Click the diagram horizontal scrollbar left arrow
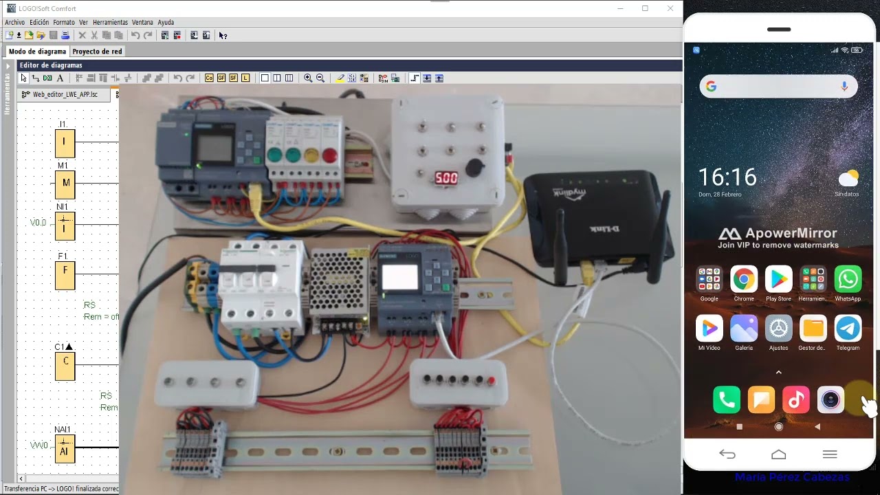The image size is (880, 495). click(21, 478)
